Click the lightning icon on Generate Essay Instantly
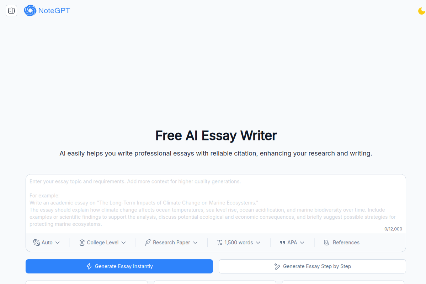 [x=89, y=266]
